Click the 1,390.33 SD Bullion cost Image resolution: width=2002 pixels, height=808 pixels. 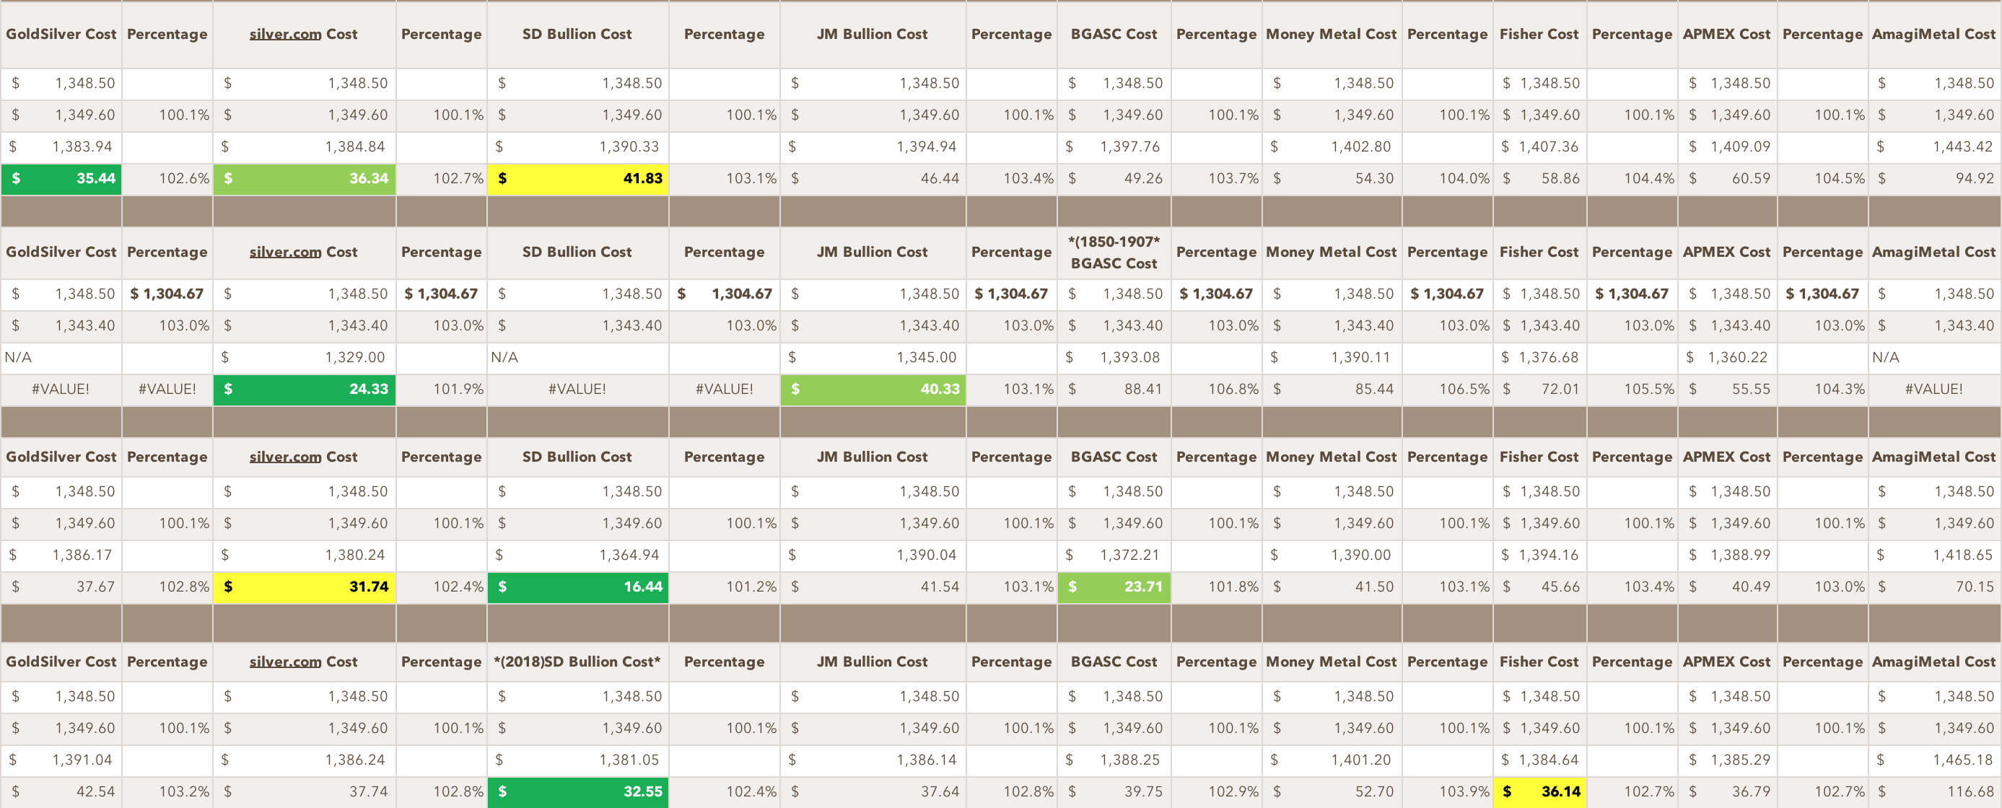578,147
